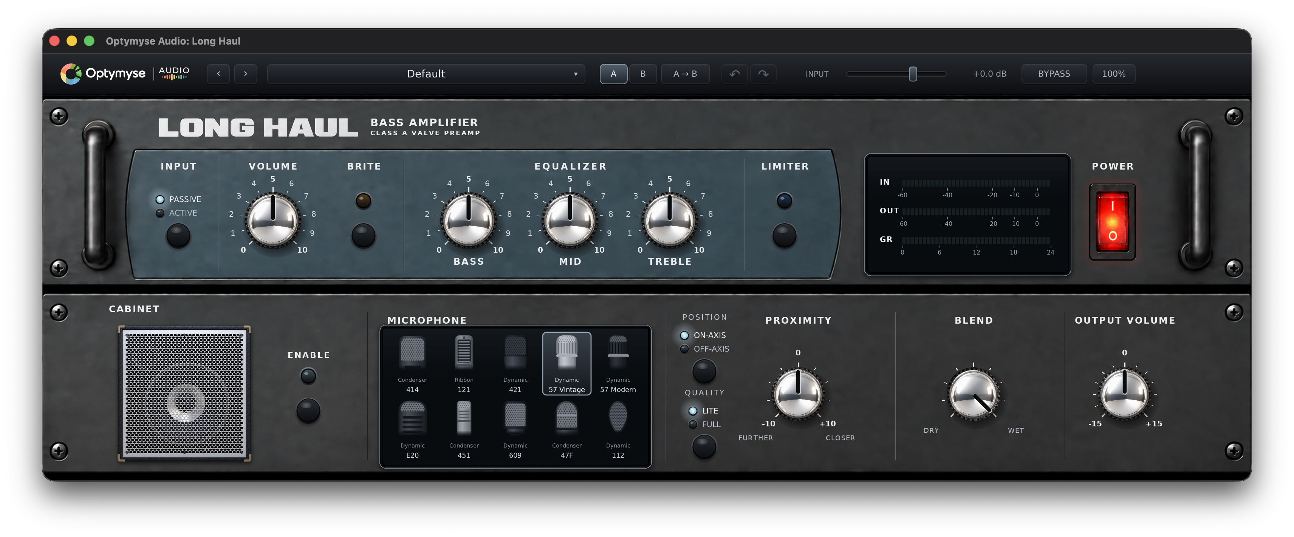This screenshot has height=537, width=1294.
Task: Pick the Dynamic 57 Modern microphone
Action: pyautogui.click(x=618, y=364)
